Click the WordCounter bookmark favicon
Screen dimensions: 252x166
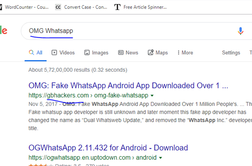(1, 7)
